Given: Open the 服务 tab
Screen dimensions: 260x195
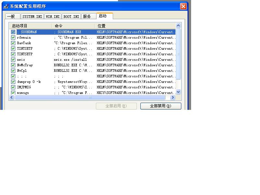Looking at the screenshot, I should tap(89, 17).
